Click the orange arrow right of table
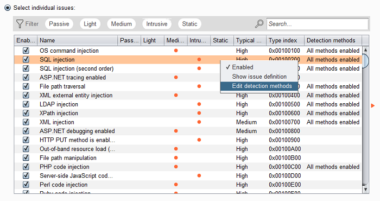The height and width of the screenshot is (201, 380). (x=373, y=105)
